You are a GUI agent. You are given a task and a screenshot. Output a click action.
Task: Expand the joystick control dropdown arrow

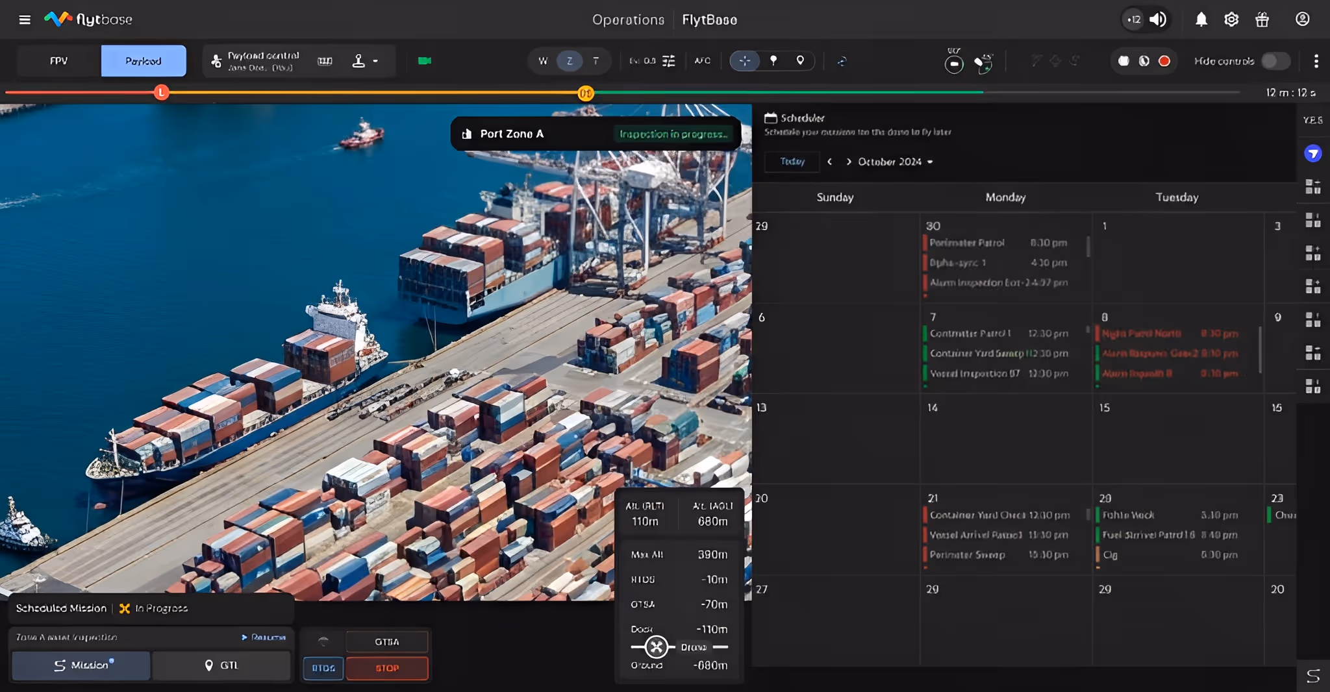click(x=375, y=61)
